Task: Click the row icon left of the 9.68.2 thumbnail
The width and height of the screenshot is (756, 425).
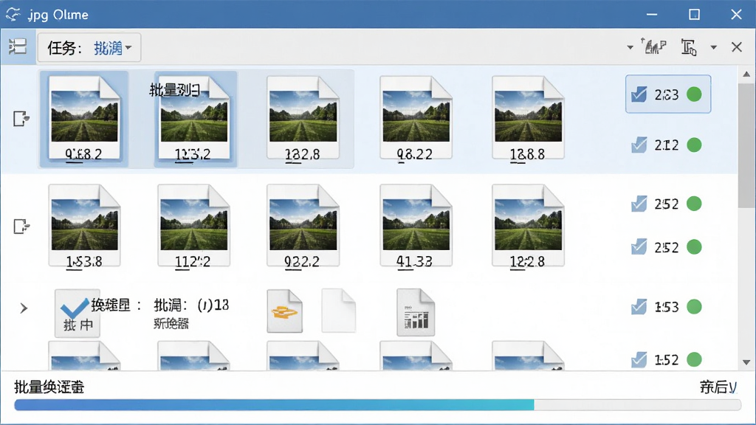Action: point(21,119)
